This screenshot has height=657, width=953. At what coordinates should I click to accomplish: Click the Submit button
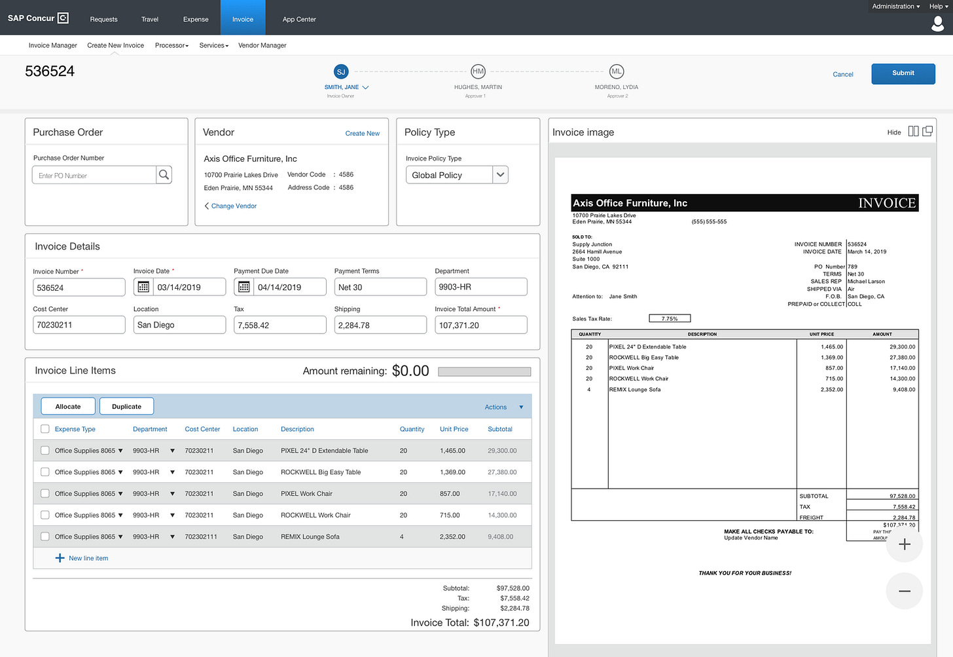[903, 73]
